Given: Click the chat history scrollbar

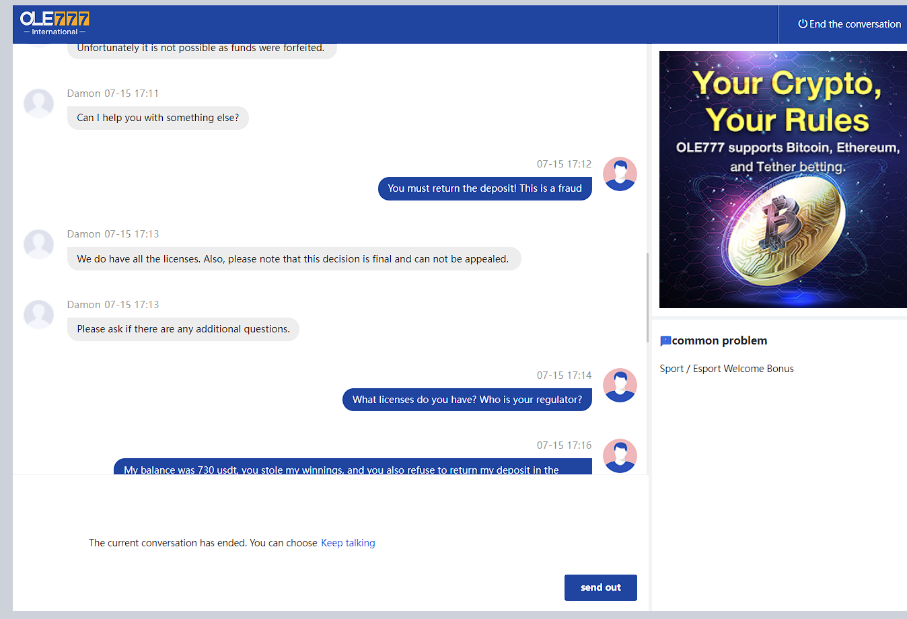Looking at the screenshot, I should [x=647, y=296].
